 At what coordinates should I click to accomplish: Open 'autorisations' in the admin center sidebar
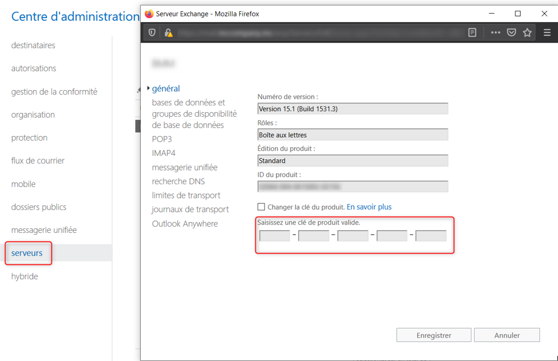(33, 68)
